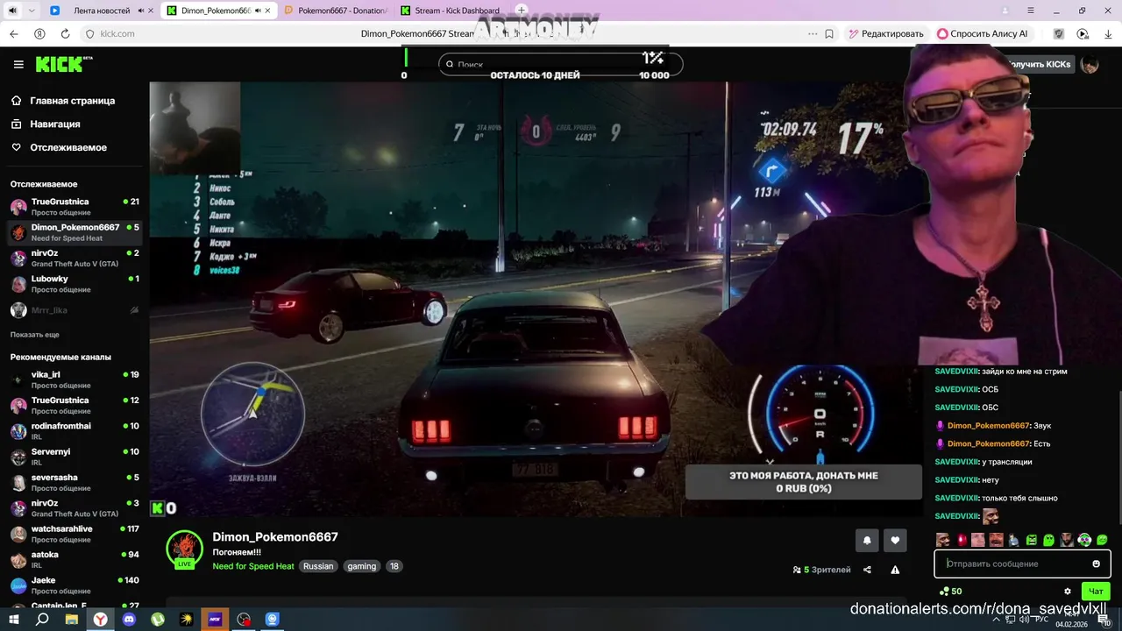Viewport: 1122px width, 631px height.
Task: Switch to Лента новостей tab
Action: (x=103, y=11)
